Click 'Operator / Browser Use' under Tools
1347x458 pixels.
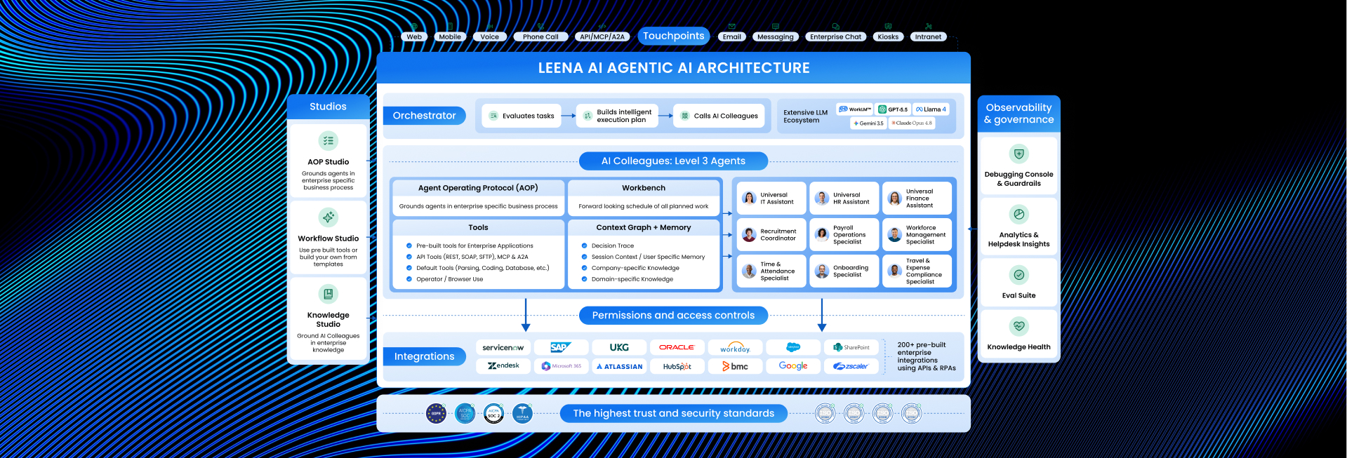449,279
